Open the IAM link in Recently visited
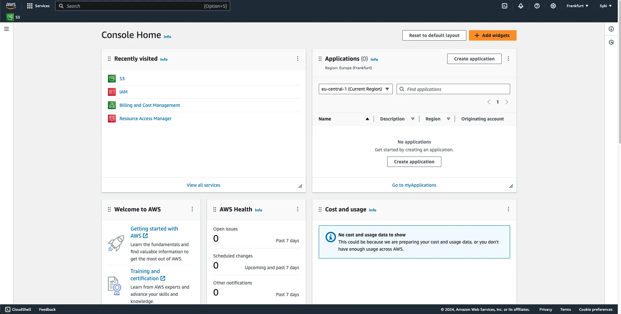Screen dimensions: 621x314 (123, 92)
